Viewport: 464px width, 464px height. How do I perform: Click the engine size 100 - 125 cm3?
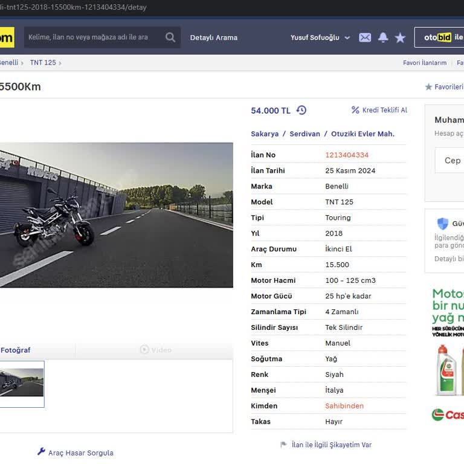[x=350, y=280]
